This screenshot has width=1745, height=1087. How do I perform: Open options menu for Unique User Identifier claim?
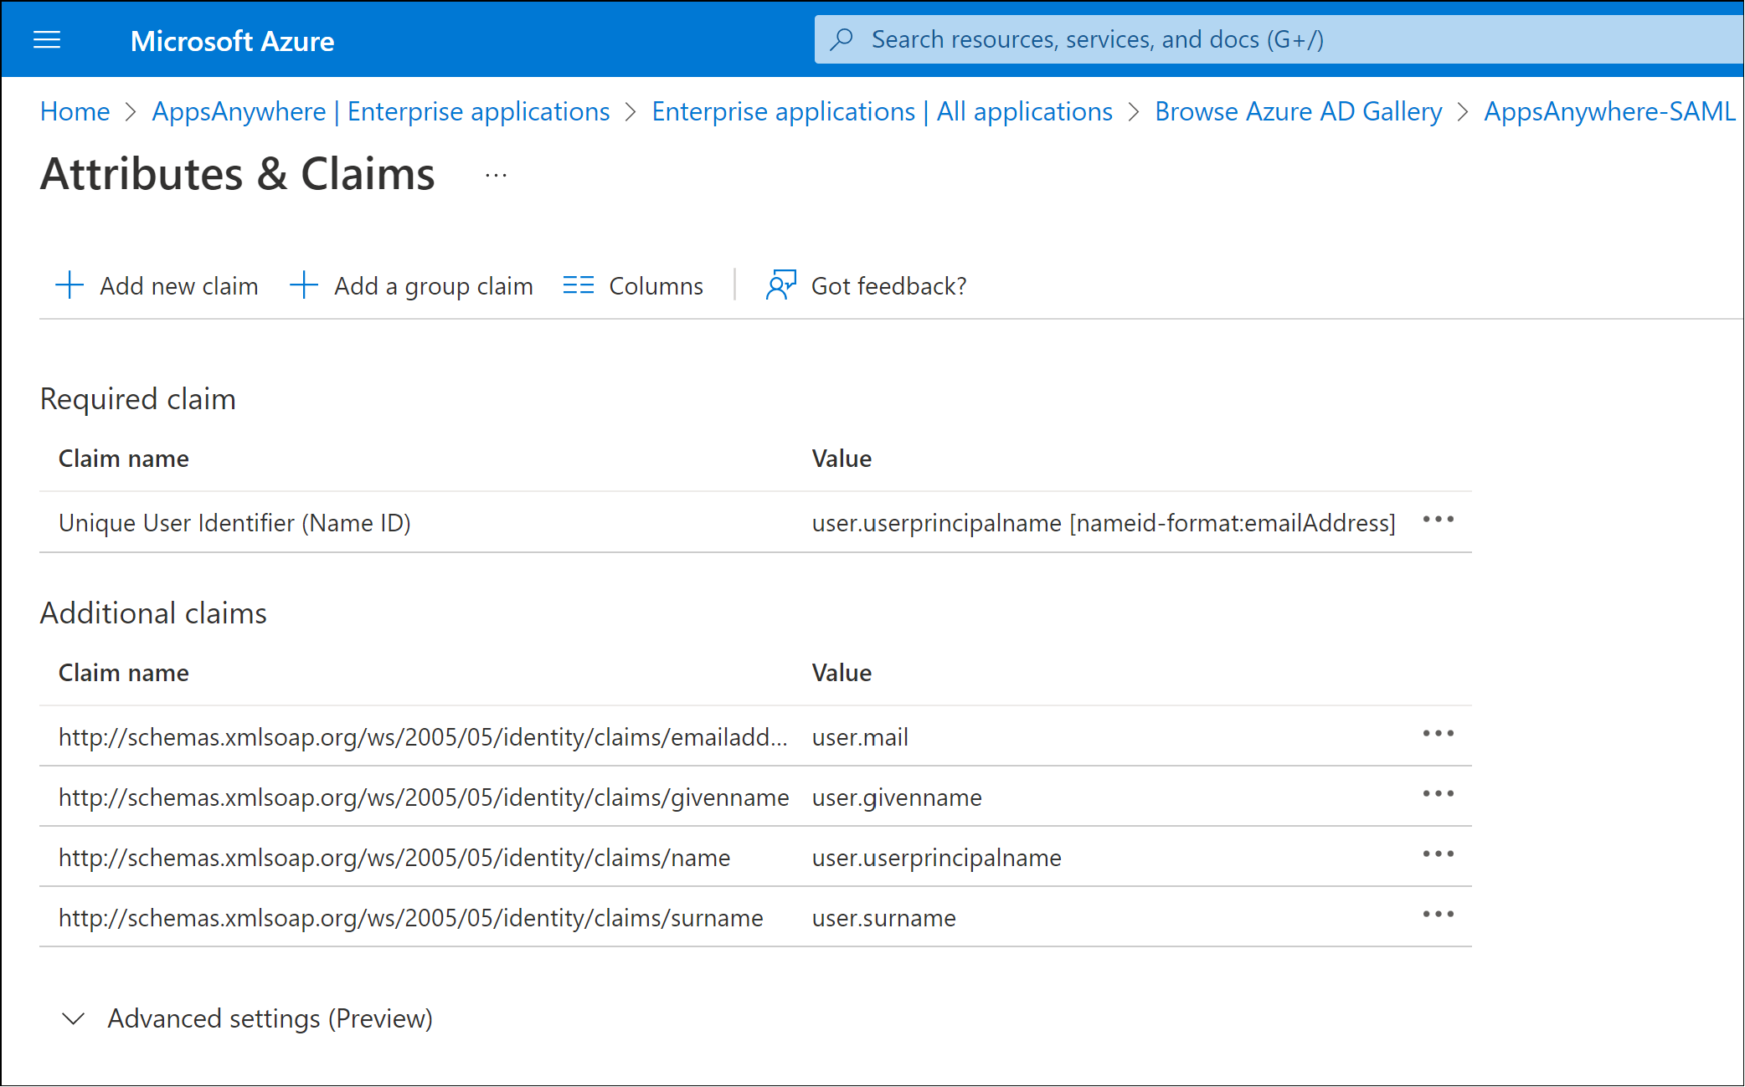click(1438, 520)
